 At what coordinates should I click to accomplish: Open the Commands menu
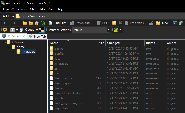pos(20,9)
